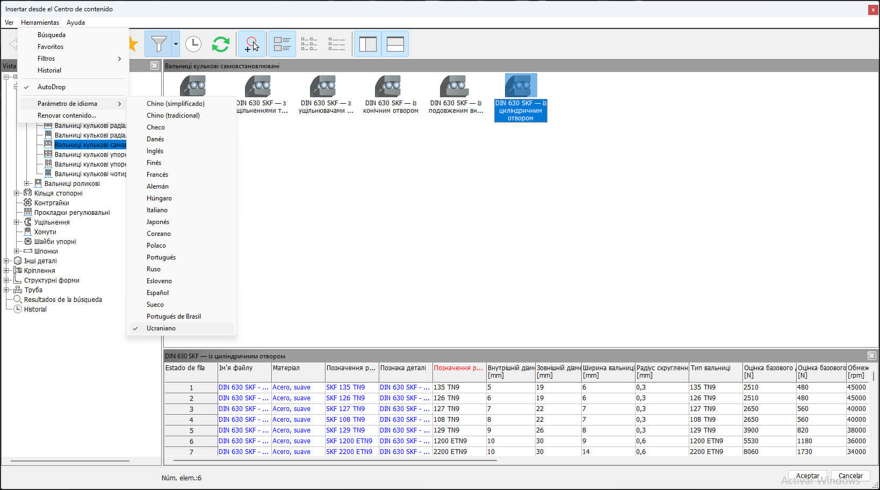Expand the Труба tree node

(6, 290)
